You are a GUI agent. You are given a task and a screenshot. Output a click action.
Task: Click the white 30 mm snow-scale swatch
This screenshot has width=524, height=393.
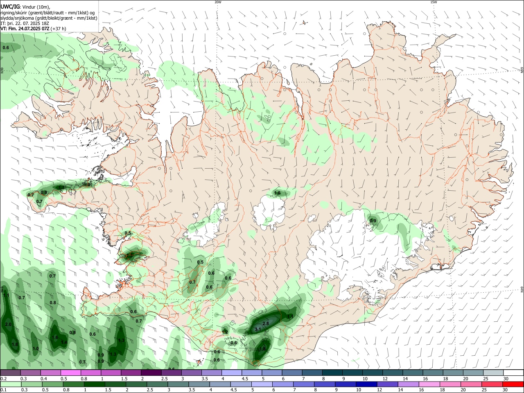click(513, 373)
